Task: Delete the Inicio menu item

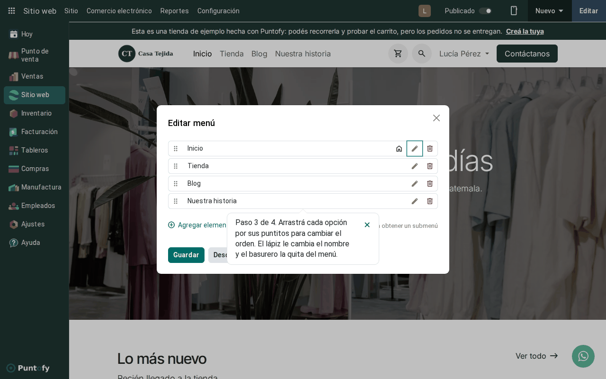Action: (430, 148)
